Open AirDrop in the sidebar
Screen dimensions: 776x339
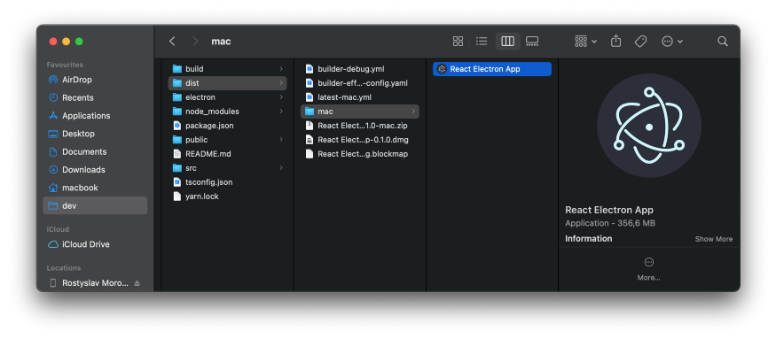[x=95, y=80]
